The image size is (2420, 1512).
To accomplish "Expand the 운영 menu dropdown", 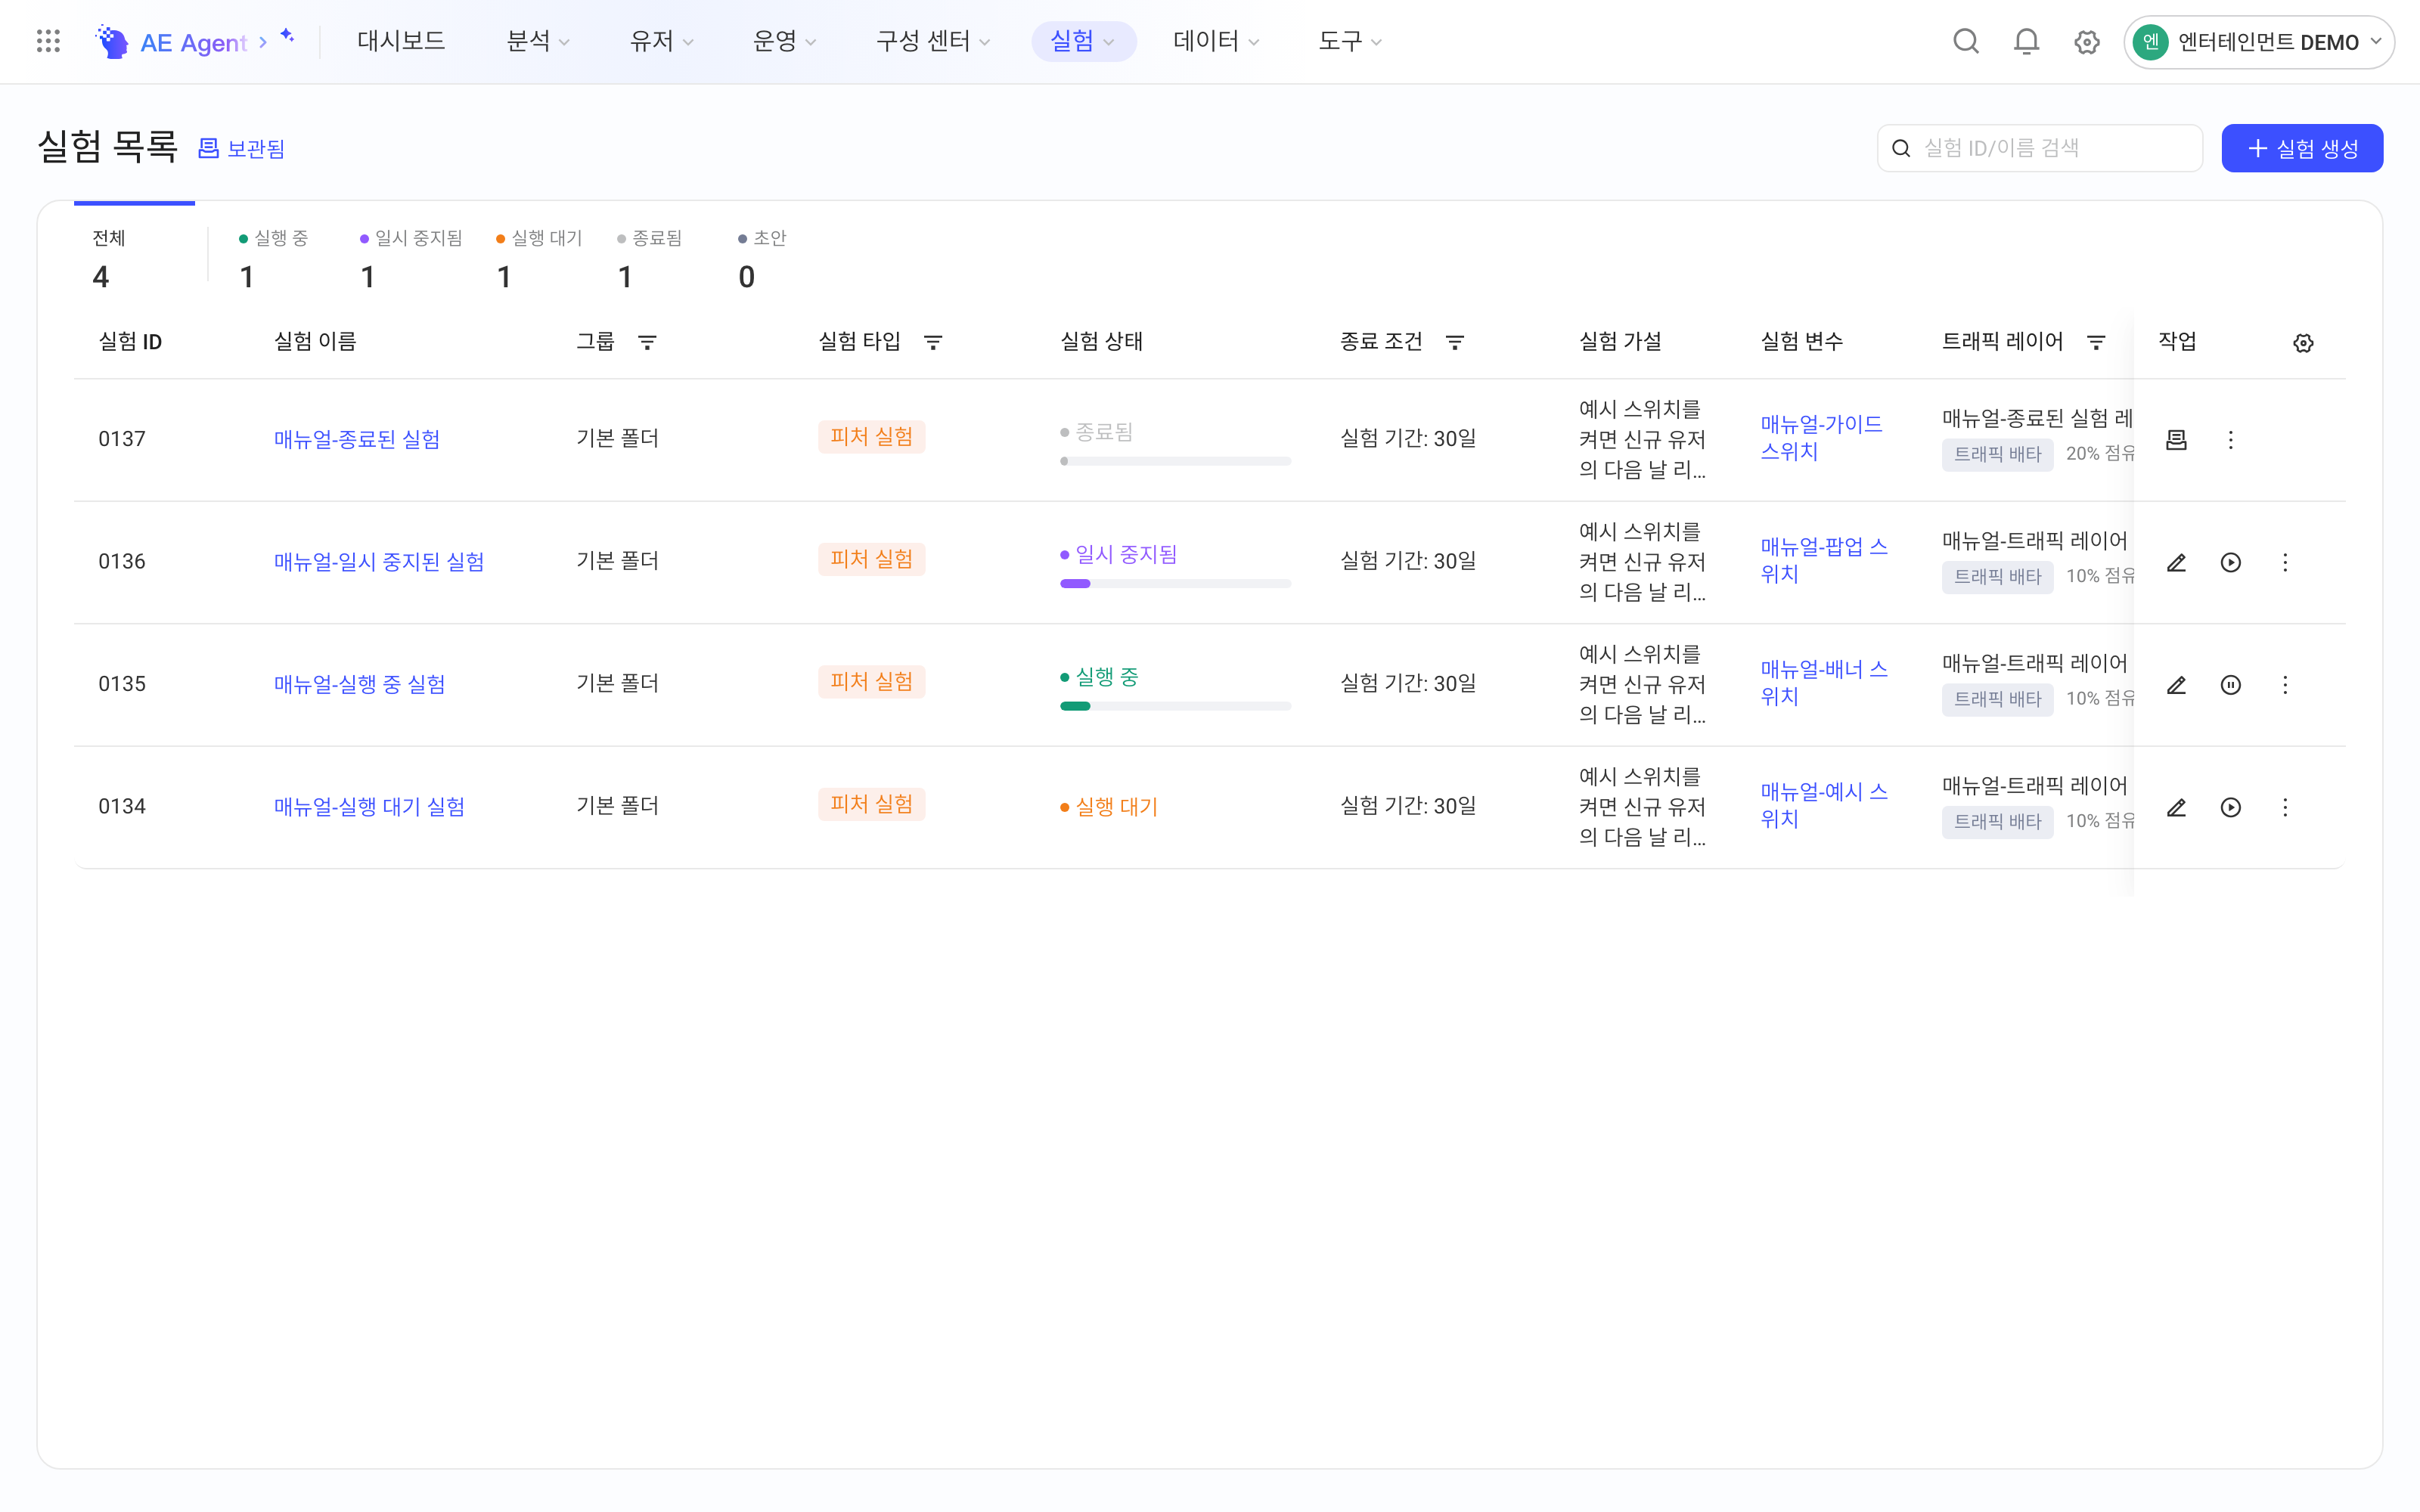I will tap(784, 41).
